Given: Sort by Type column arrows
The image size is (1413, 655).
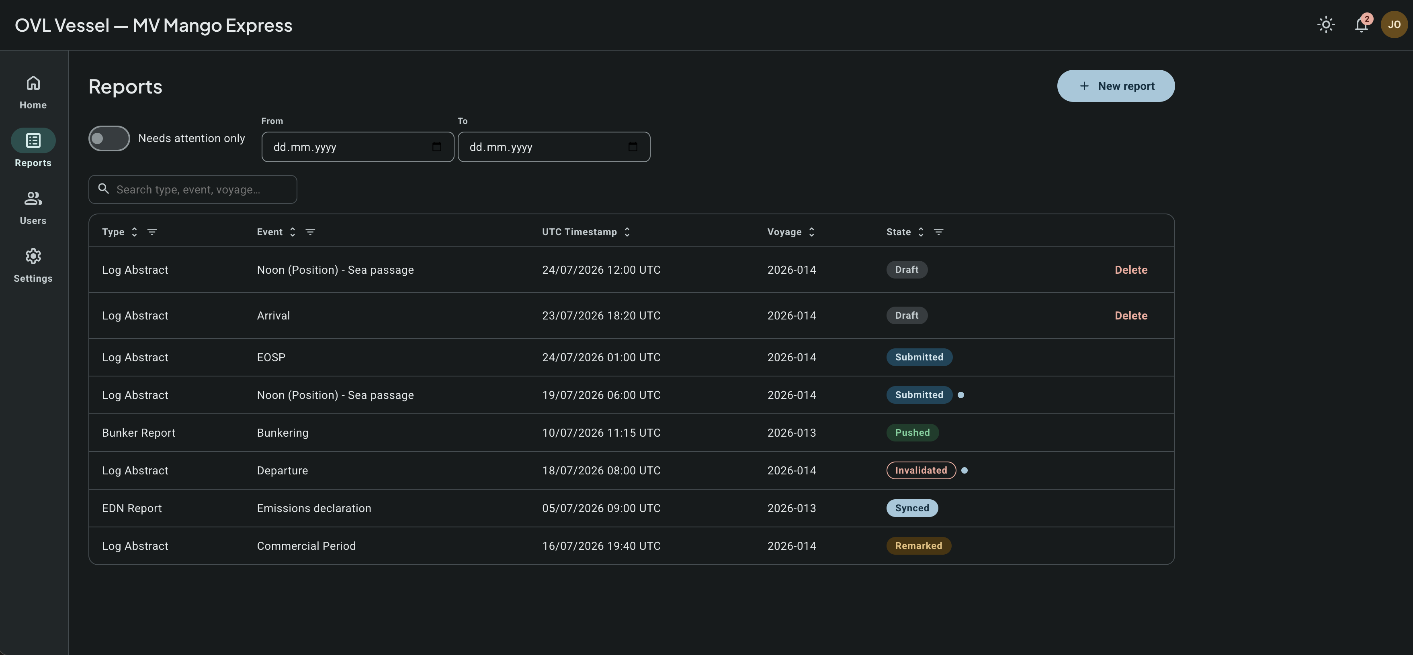Looking at the screenshot, I should click(134, 232).
